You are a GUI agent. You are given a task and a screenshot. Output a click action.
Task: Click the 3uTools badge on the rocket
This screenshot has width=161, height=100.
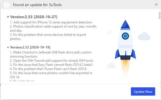pyautogui.click(x=125, y=36)
